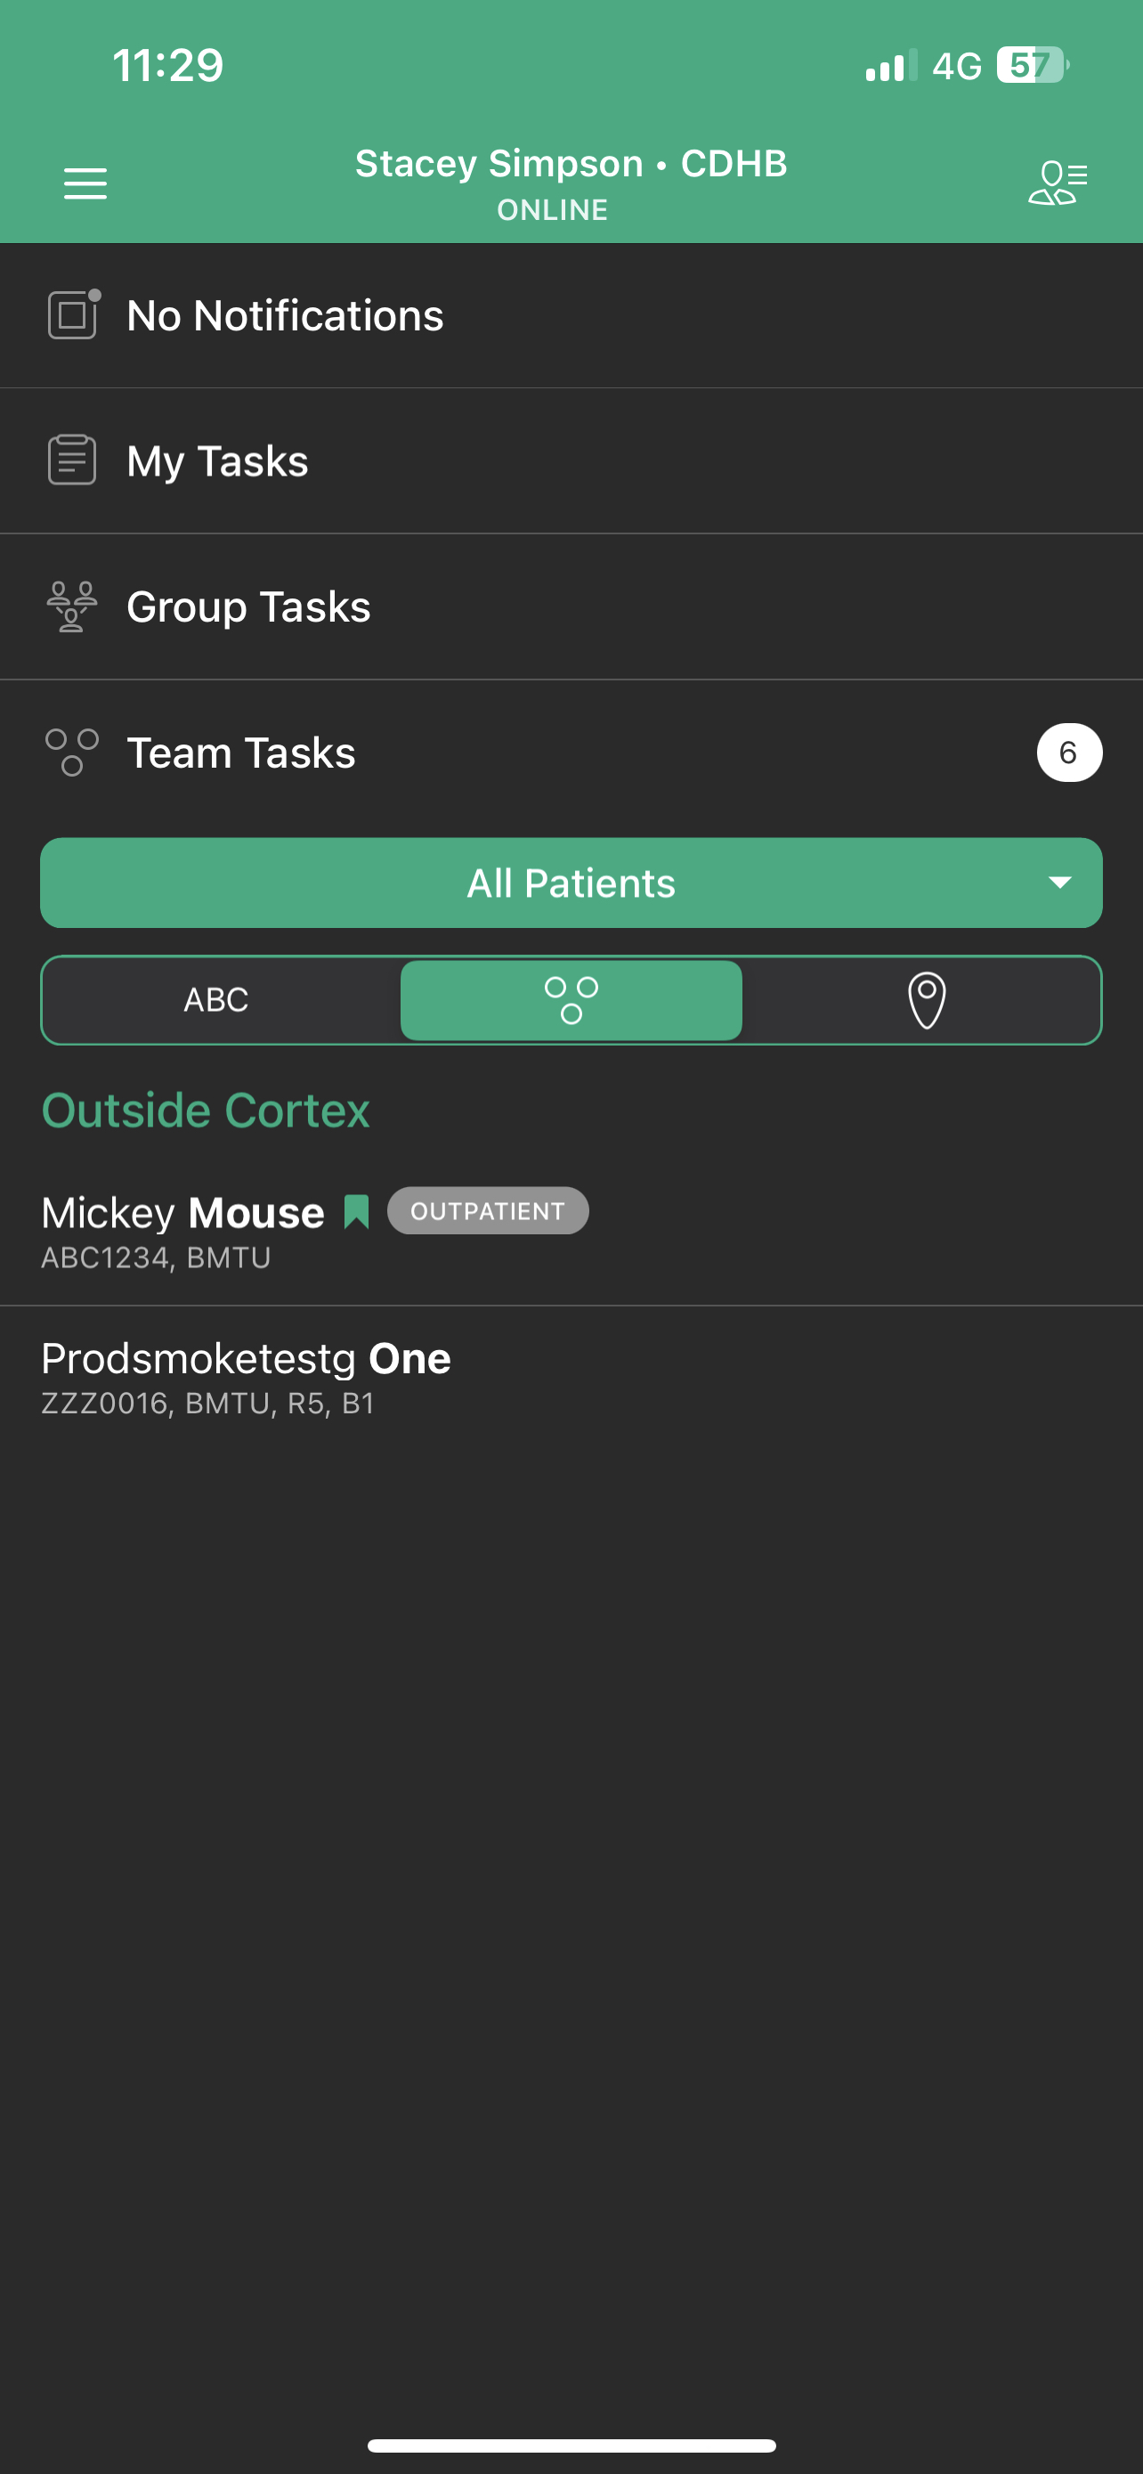
Task: Tap the notifications icon
Action: [73, 314]
